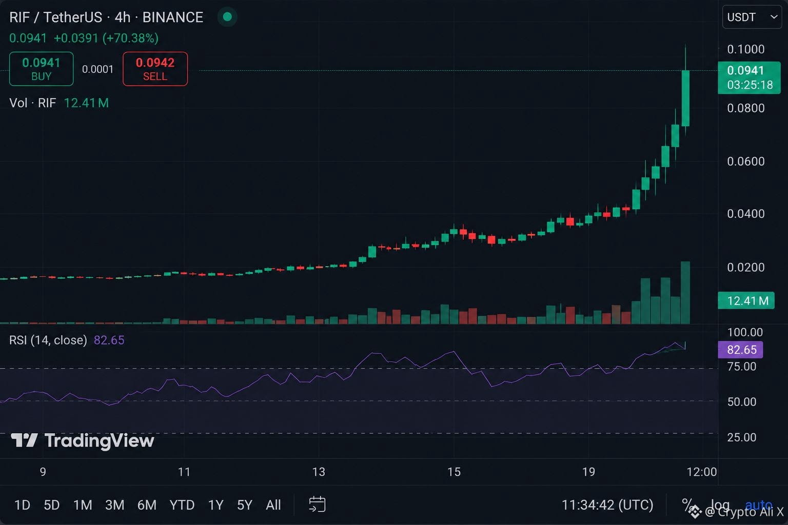788x525 pixels.
Task: Click the 12:00 label on time axis
Action: pos(701,472)
